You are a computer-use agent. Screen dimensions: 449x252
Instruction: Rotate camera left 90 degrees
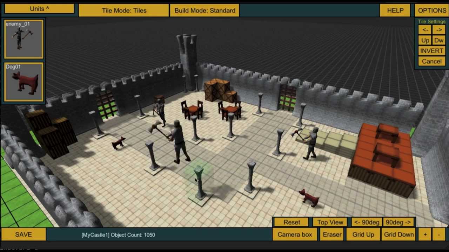pos(367,222)
